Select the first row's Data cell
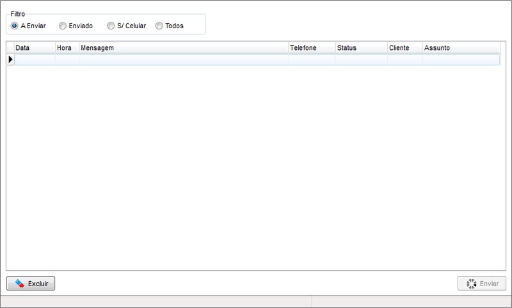Viewport: 512px width, 308px height. (35, 60)
